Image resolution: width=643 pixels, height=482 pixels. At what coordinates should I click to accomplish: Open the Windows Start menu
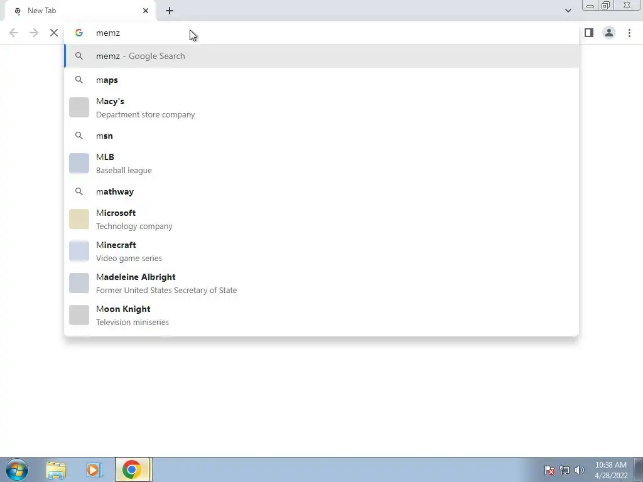[17, 469]
